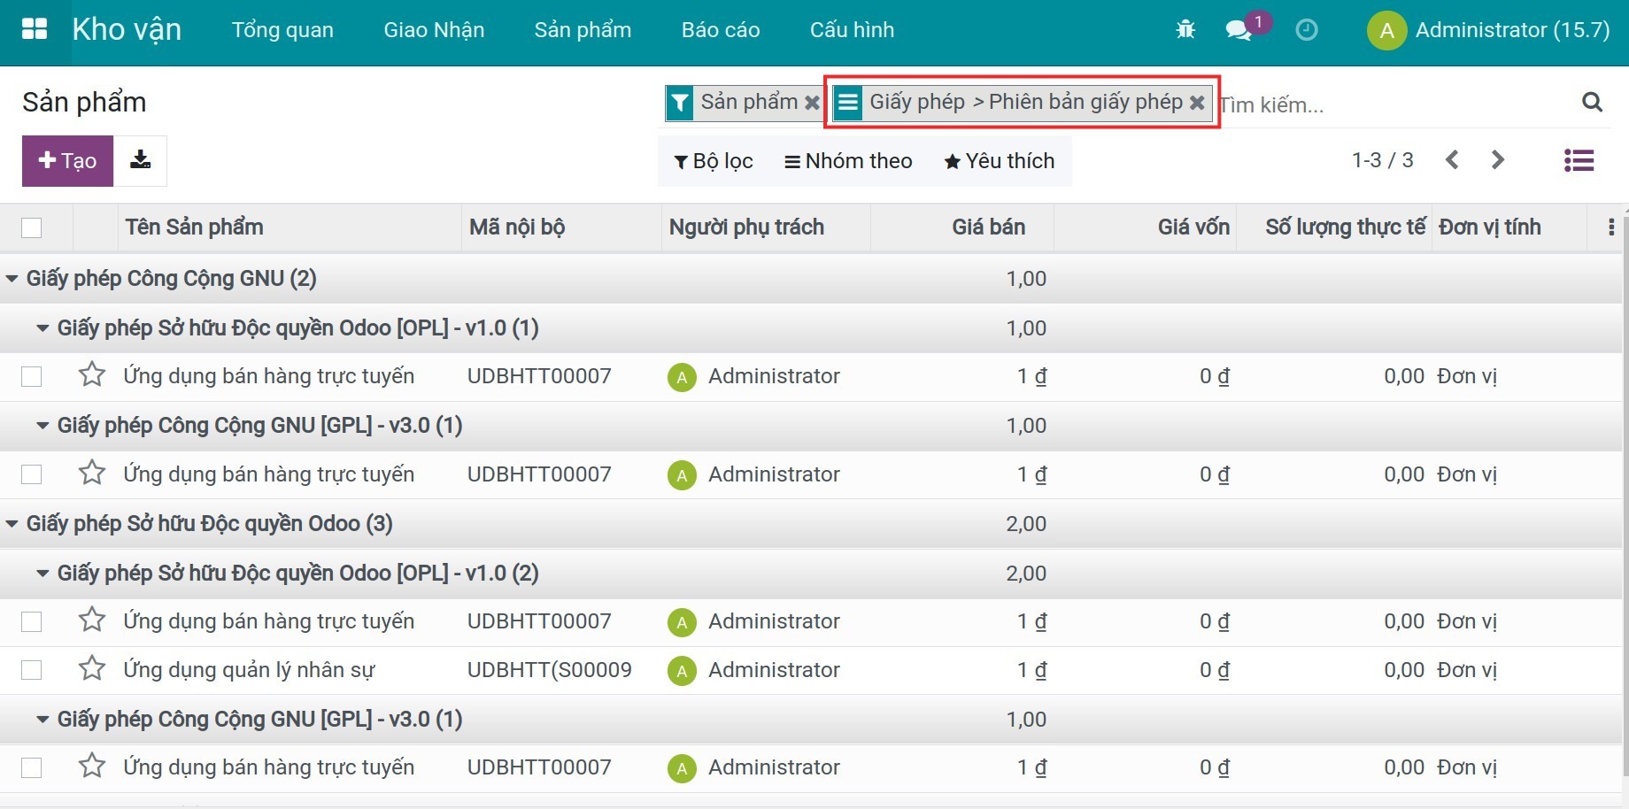
Task: Open the activities clock icon
Action: [1306, 30]
